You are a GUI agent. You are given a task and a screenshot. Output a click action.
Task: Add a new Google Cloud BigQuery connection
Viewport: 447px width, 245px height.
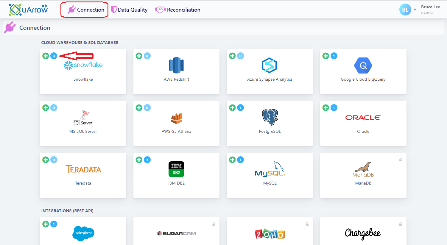click(326, 56)
